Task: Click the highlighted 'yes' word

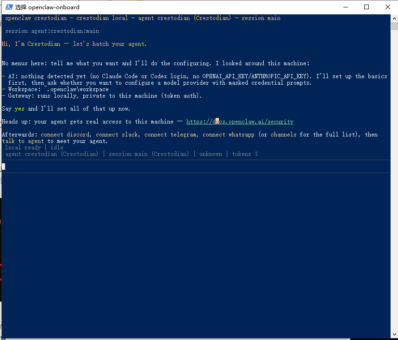Action: pyautogui.click(x=19, y=109)
